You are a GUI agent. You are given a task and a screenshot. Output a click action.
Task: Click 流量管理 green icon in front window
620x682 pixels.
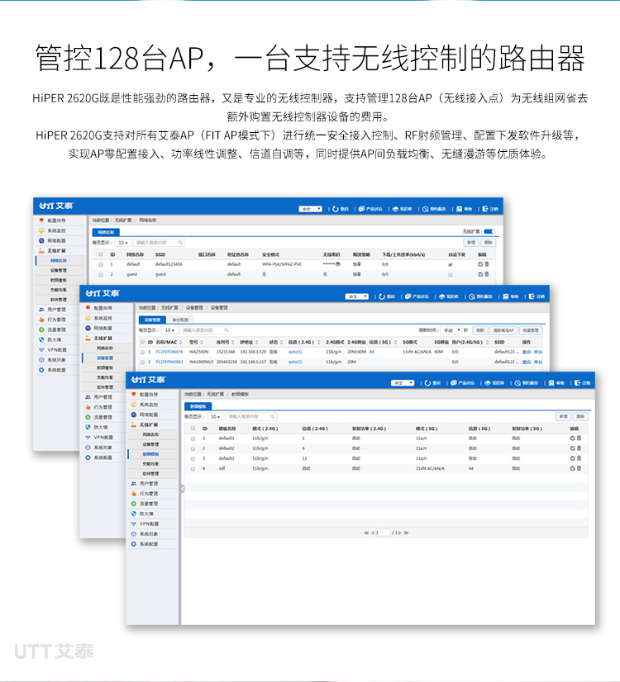[134, 503]
